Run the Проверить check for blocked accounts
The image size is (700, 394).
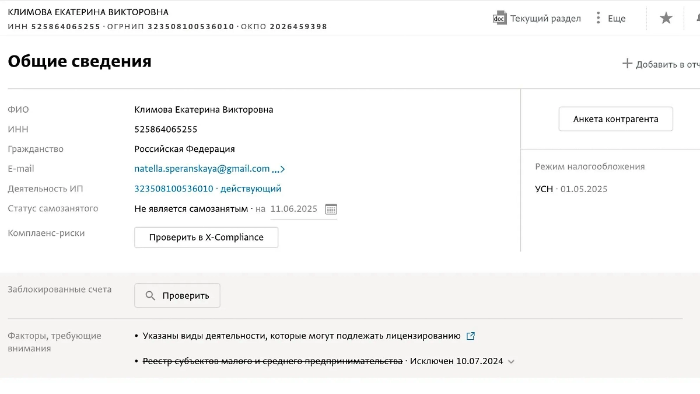pos(177,295)
